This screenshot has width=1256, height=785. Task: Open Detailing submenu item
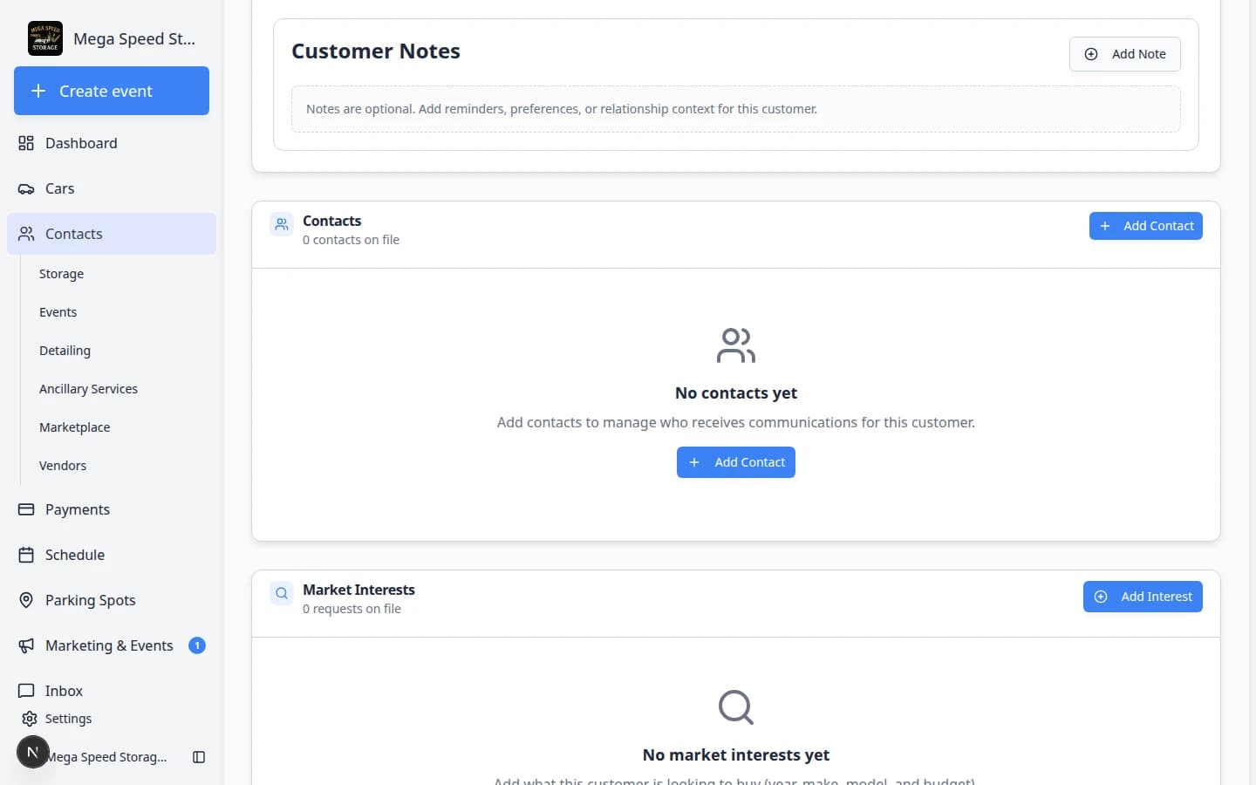[65, 351]
